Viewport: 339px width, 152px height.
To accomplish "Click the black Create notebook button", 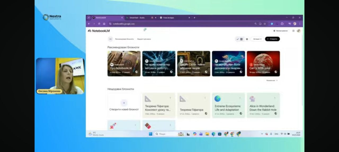I will tap(272, 39).
